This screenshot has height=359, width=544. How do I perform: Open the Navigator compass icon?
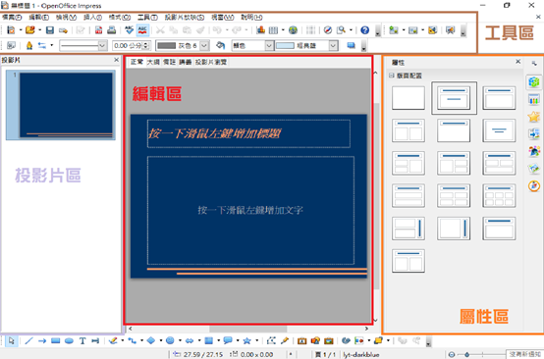pyautogui.click(x=328, y=30)
